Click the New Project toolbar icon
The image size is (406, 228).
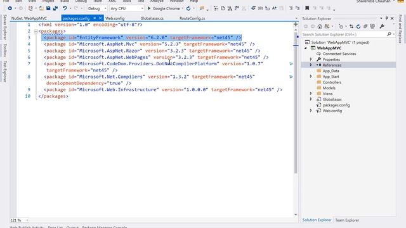(30, 8)
